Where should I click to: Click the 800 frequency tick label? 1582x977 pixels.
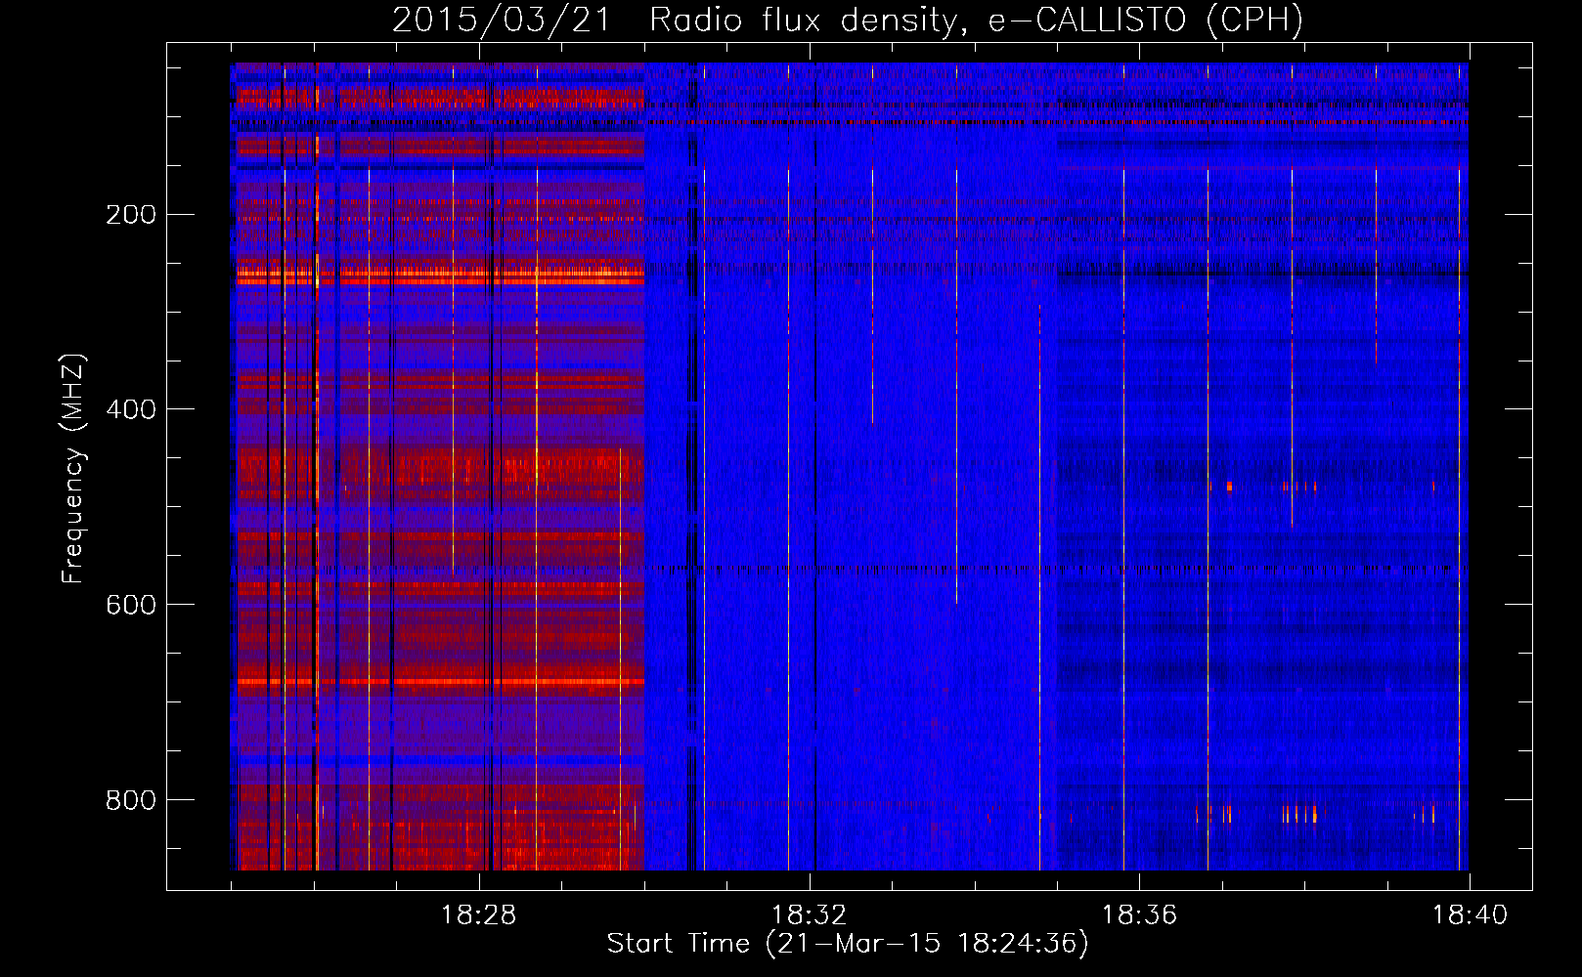click(131, 801)
